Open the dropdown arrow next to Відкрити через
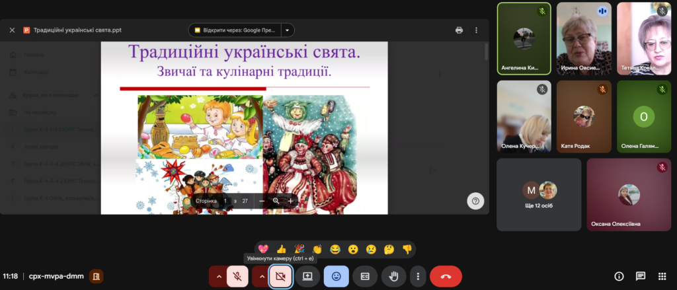This screenshot has height=290, width=677. (287, 30)
